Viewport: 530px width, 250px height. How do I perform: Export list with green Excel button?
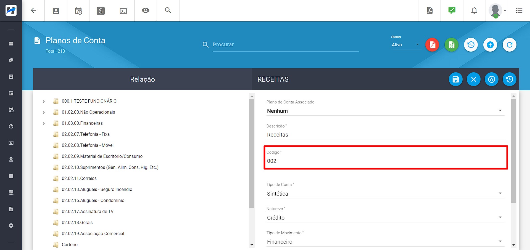452,45
